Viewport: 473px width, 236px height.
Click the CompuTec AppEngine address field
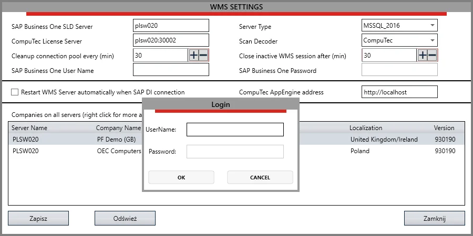399,92
